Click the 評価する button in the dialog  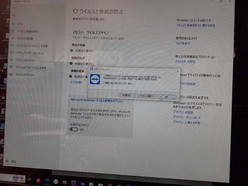tap(127, 95)
